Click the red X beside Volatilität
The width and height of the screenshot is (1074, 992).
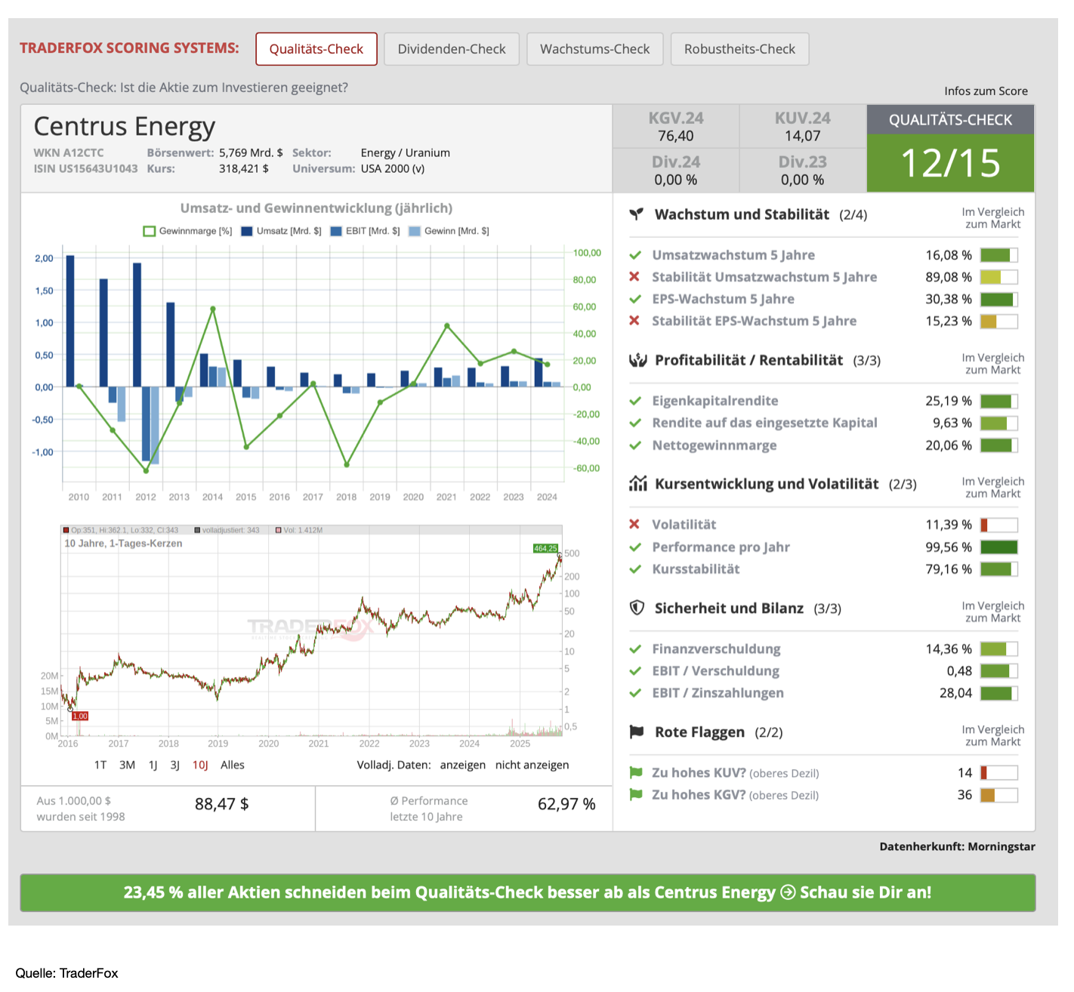634,524
